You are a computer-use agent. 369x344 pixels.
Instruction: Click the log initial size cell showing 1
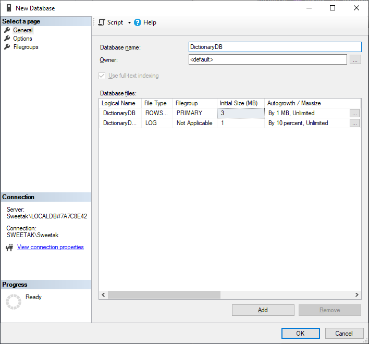coord(240,123)
